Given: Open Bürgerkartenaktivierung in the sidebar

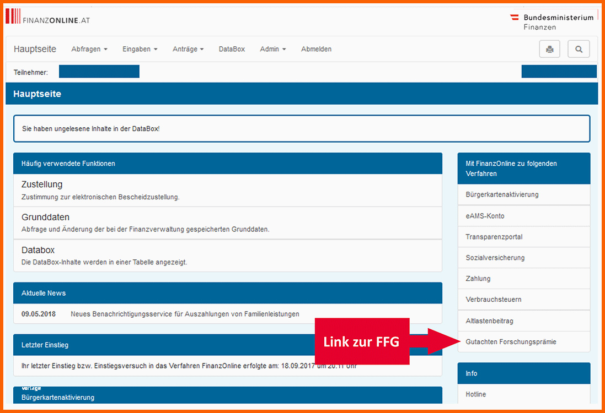Looking at the screenshot, I should point(523,194).
